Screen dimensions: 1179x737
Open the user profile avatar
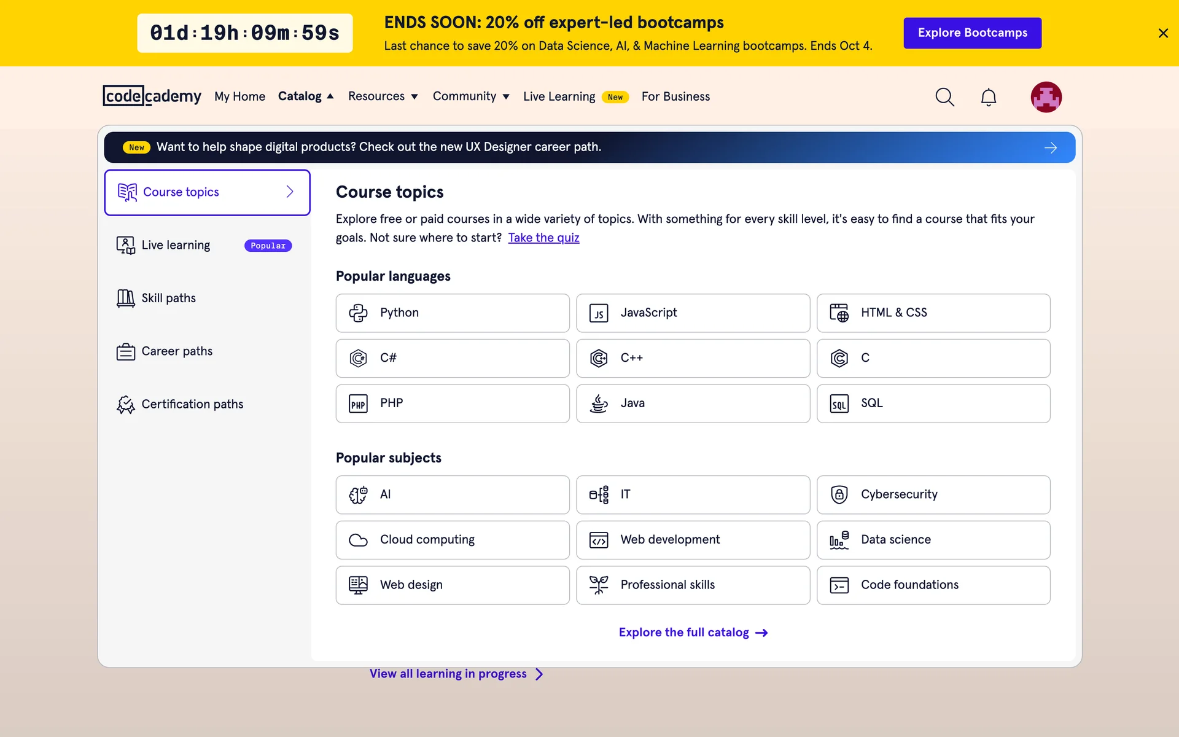pos(1046,97)
